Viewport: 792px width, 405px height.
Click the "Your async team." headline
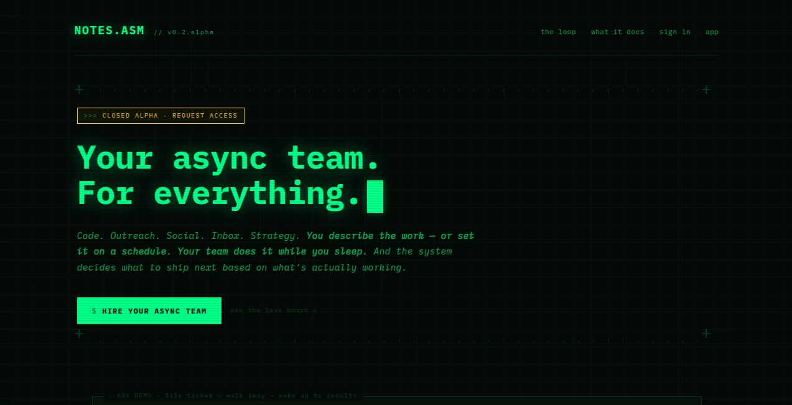point(228,158)
